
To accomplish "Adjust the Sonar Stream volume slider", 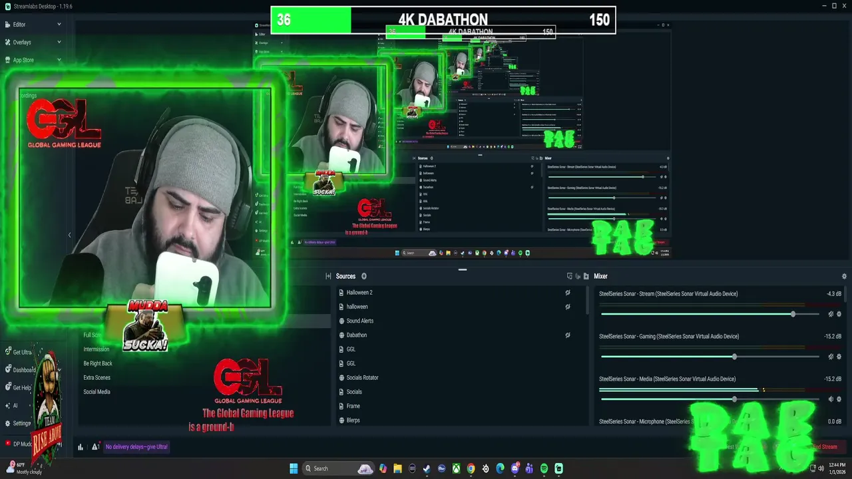I will pos(710,314).
